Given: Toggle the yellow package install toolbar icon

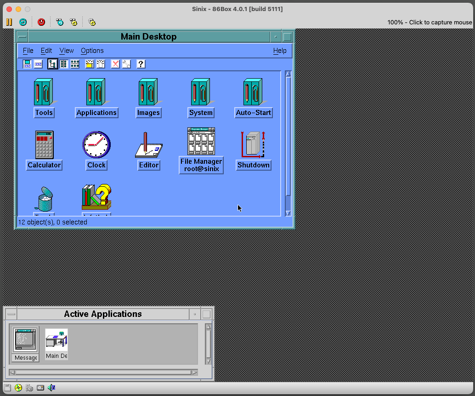Looking at the screenshot, I should pyautogui.click(x=89, y=64).
